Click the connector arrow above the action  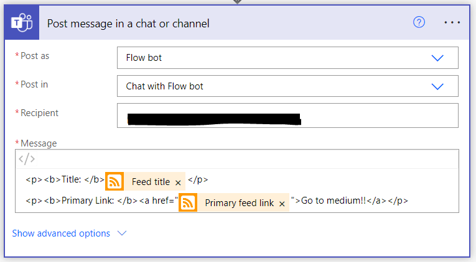(x=237, y=2)
